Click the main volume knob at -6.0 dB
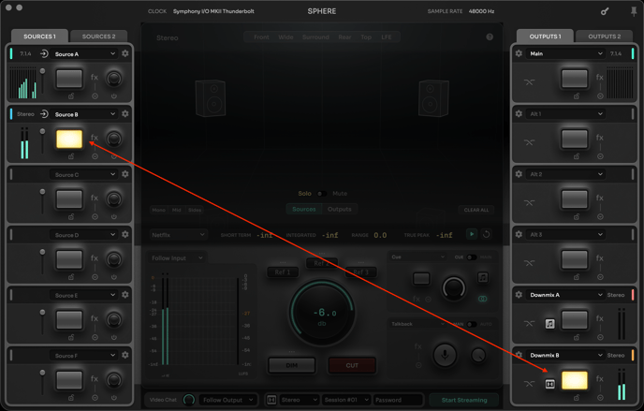This screenshot has width=644, height=411. pos(322,314)
